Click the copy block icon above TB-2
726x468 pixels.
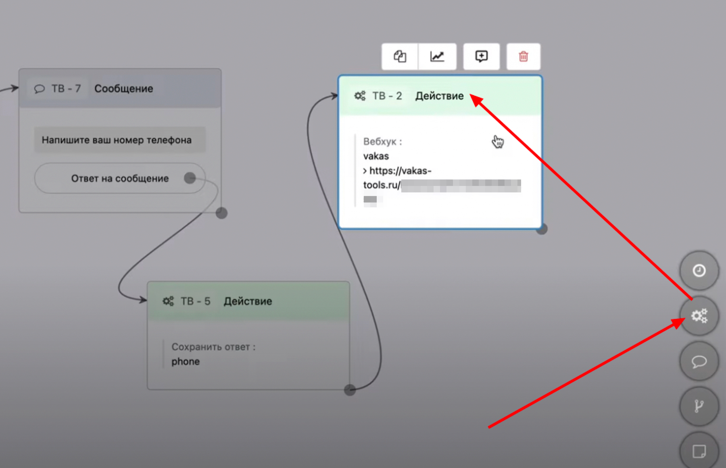click(x=400, y=56)
